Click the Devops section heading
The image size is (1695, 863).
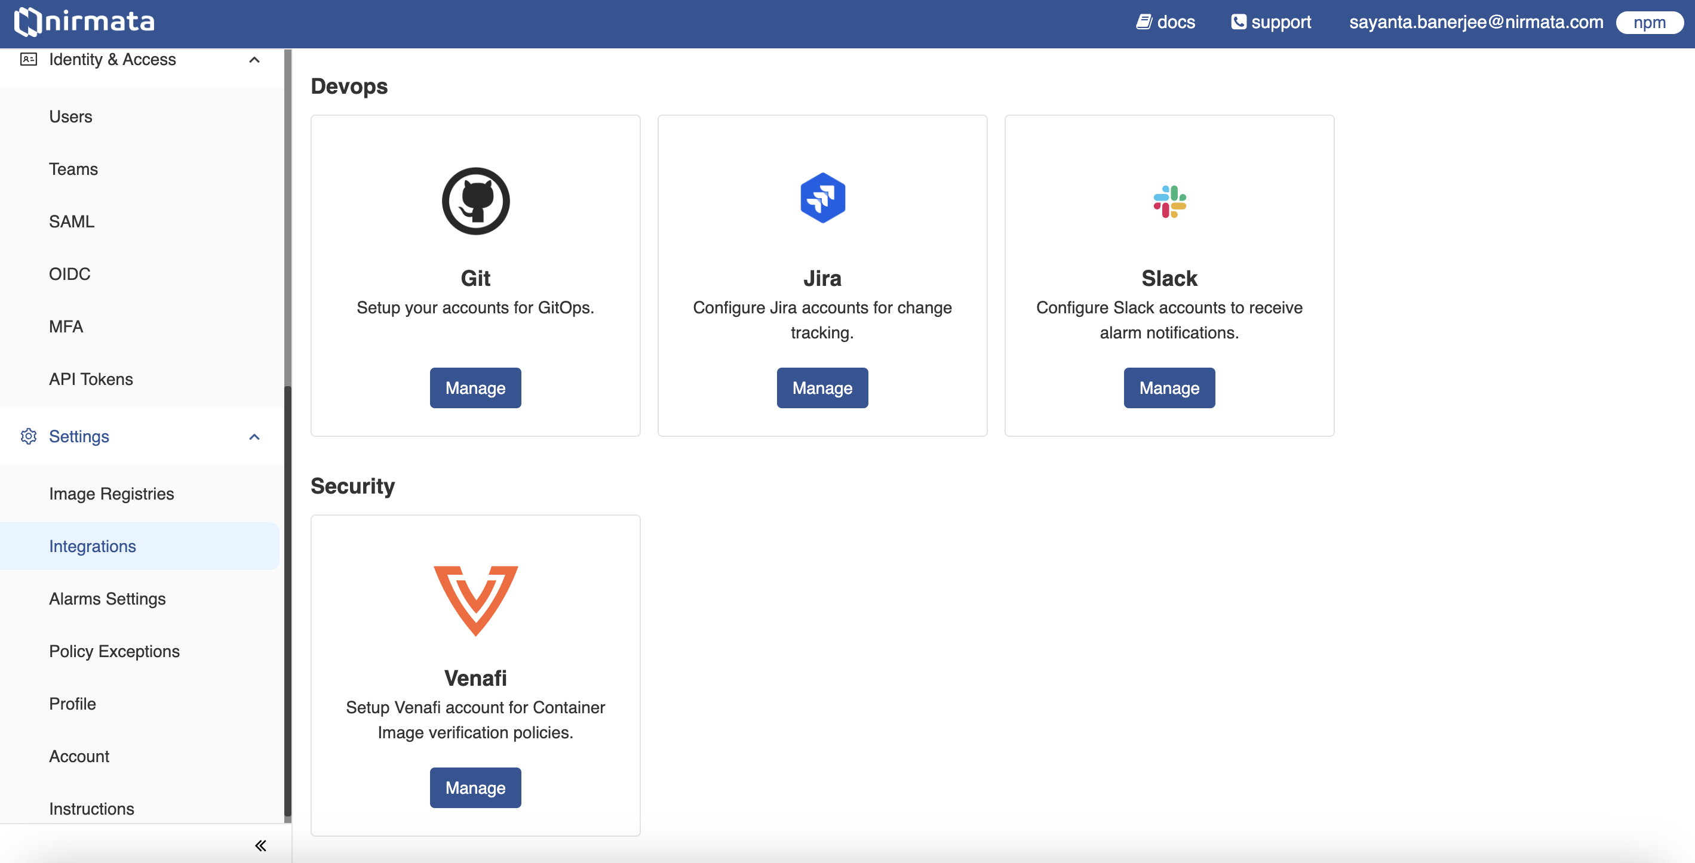tap(349, 86)
